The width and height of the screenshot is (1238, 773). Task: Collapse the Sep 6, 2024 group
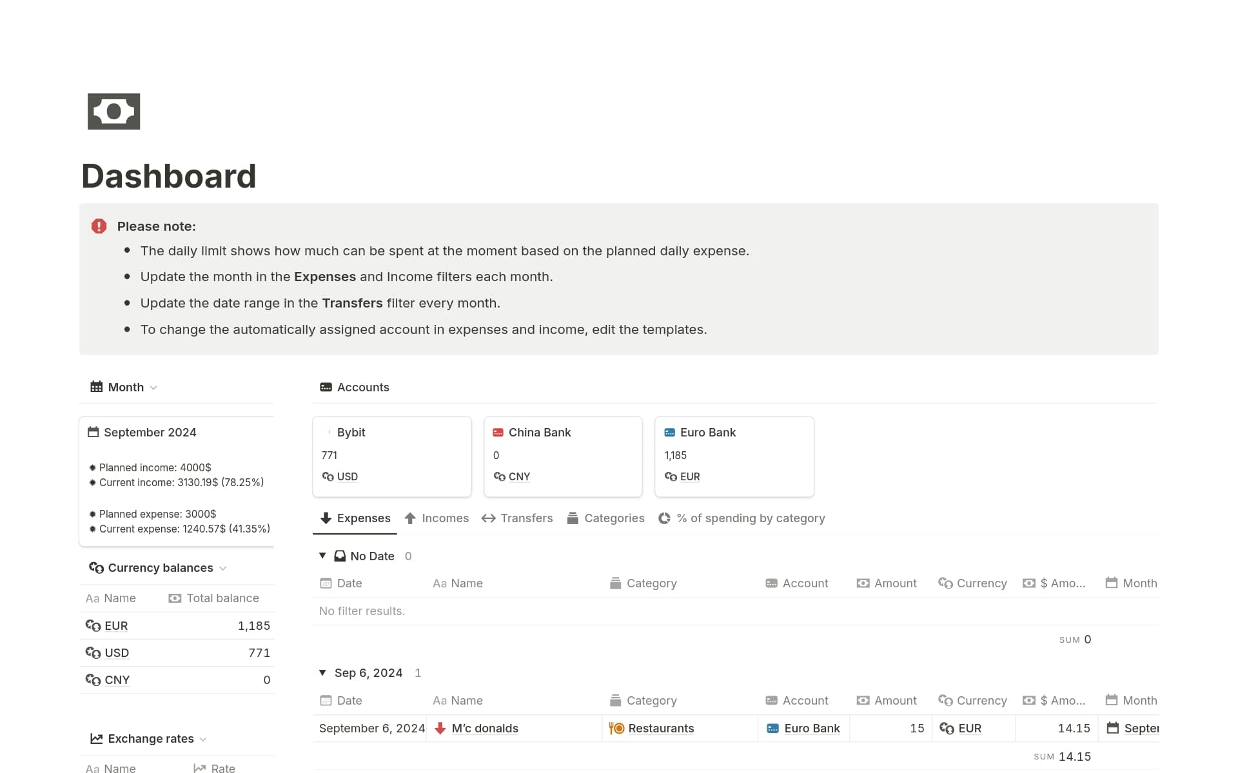[322, 672]
